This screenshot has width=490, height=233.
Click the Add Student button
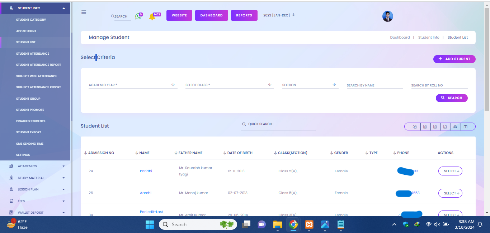pyautogui.click(x=454, y=59)
